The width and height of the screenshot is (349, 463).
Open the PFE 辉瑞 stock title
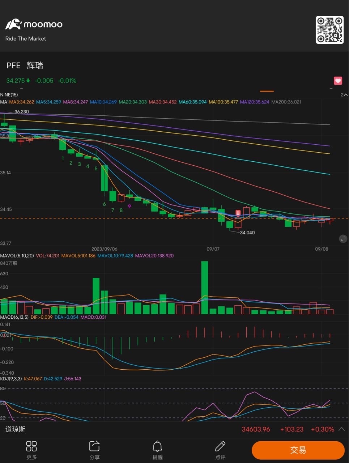(x=25, y=65)
